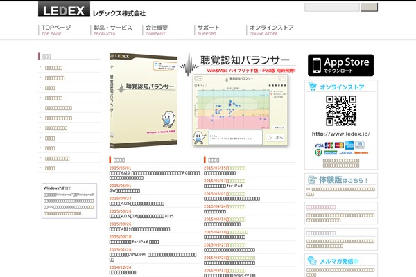Click the 次へ play button in screenshot
This screenshot has height=277, width=416.
click(275, 138)
